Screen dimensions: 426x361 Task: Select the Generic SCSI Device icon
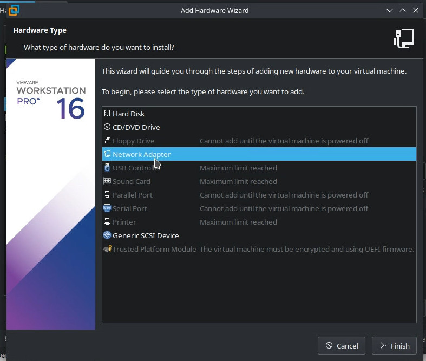click(107, 235)
